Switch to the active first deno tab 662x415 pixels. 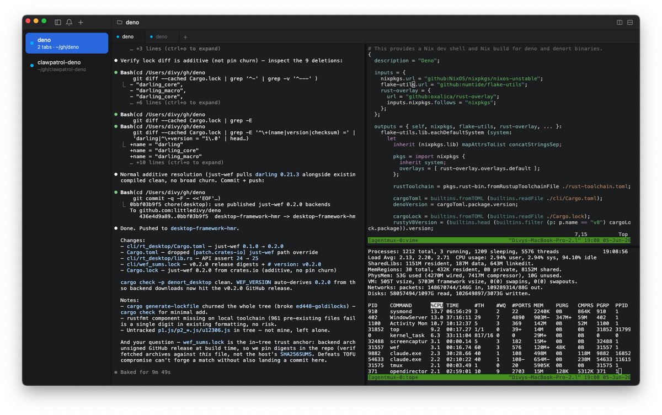tap(128, 37)
